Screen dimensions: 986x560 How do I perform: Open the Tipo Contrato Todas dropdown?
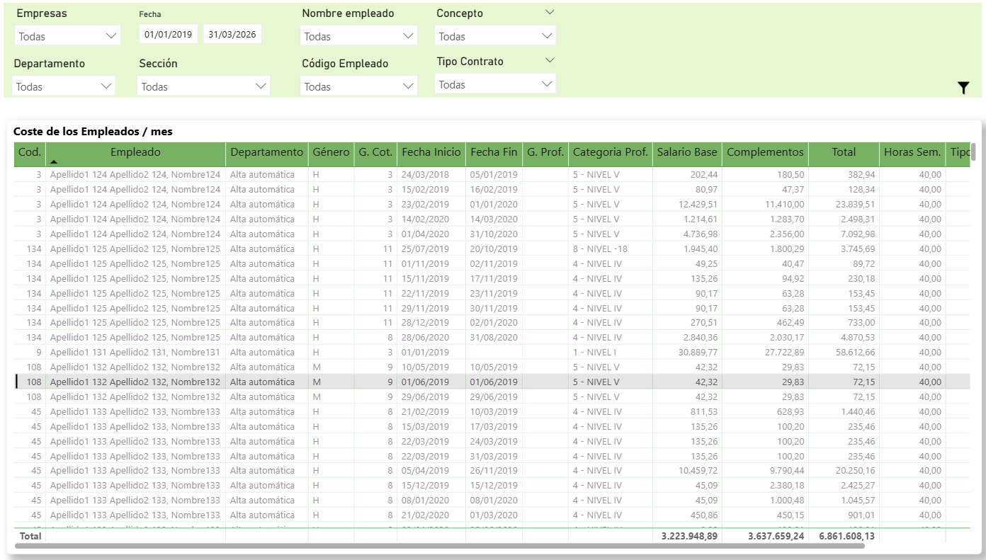tap(495, 84)
